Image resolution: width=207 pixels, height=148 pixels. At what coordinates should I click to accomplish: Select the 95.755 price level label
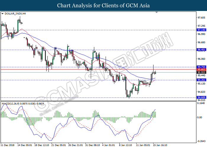(x=201, y=67)
